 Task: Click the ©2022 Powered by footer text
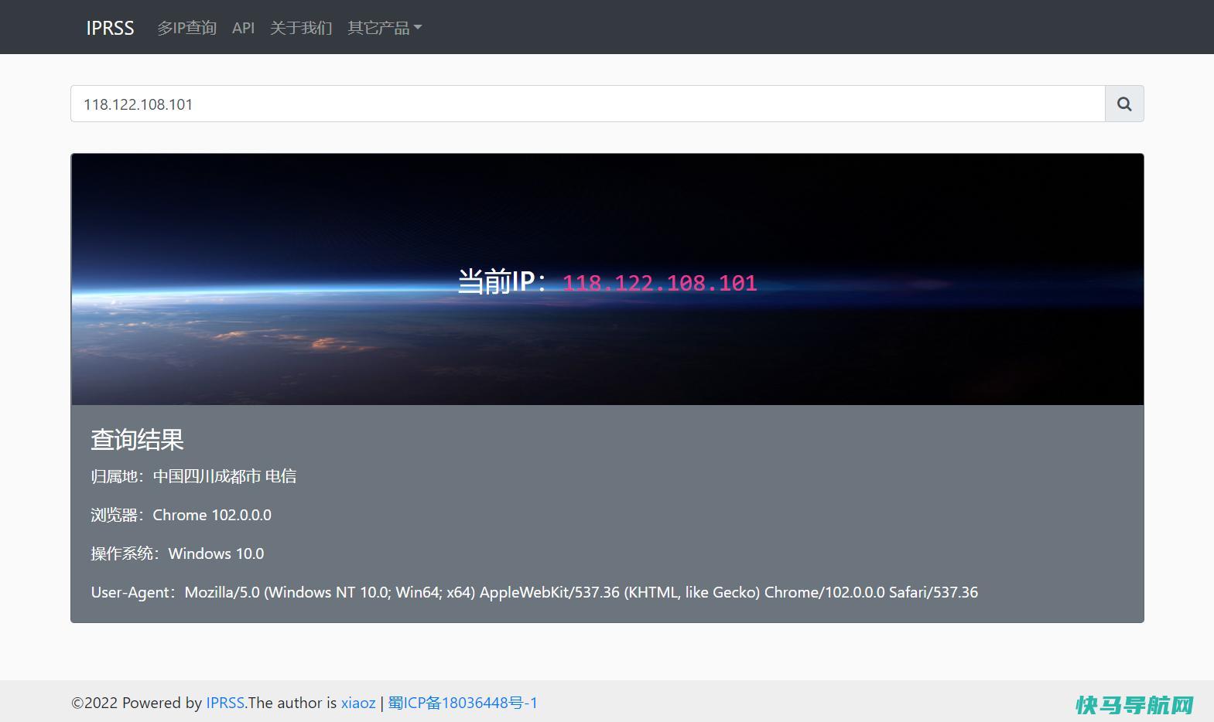coord(137,703)
